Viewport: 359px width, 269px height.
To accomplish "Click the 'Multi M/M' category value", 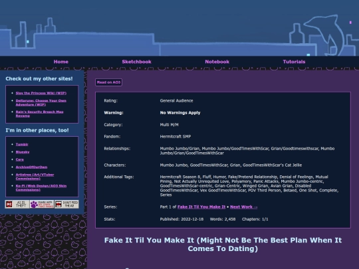I will 170,125.
